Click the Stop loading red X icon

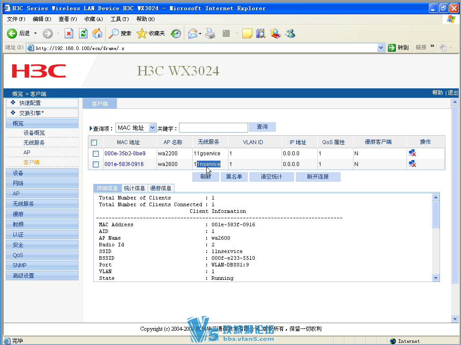click(69, 33)
